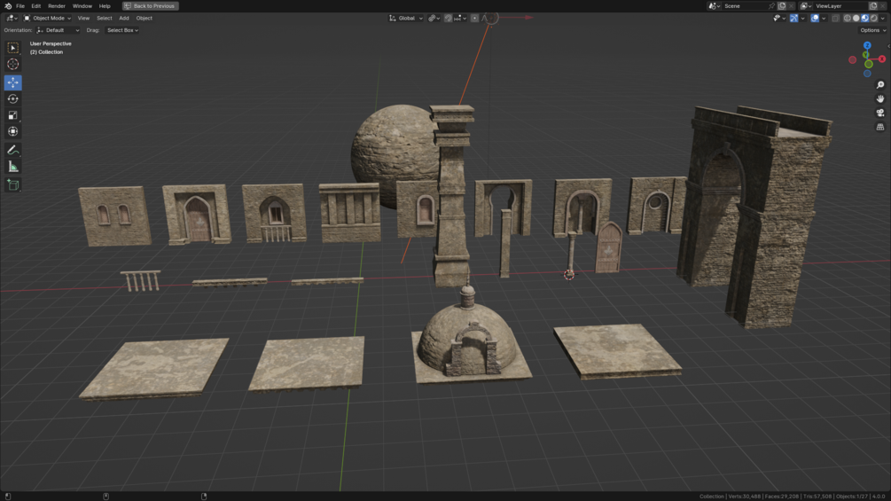Image resolution: width=891 pixels, height=501 pixels.
Task: Activate the Move tool
Action: (x=12, y=82)
